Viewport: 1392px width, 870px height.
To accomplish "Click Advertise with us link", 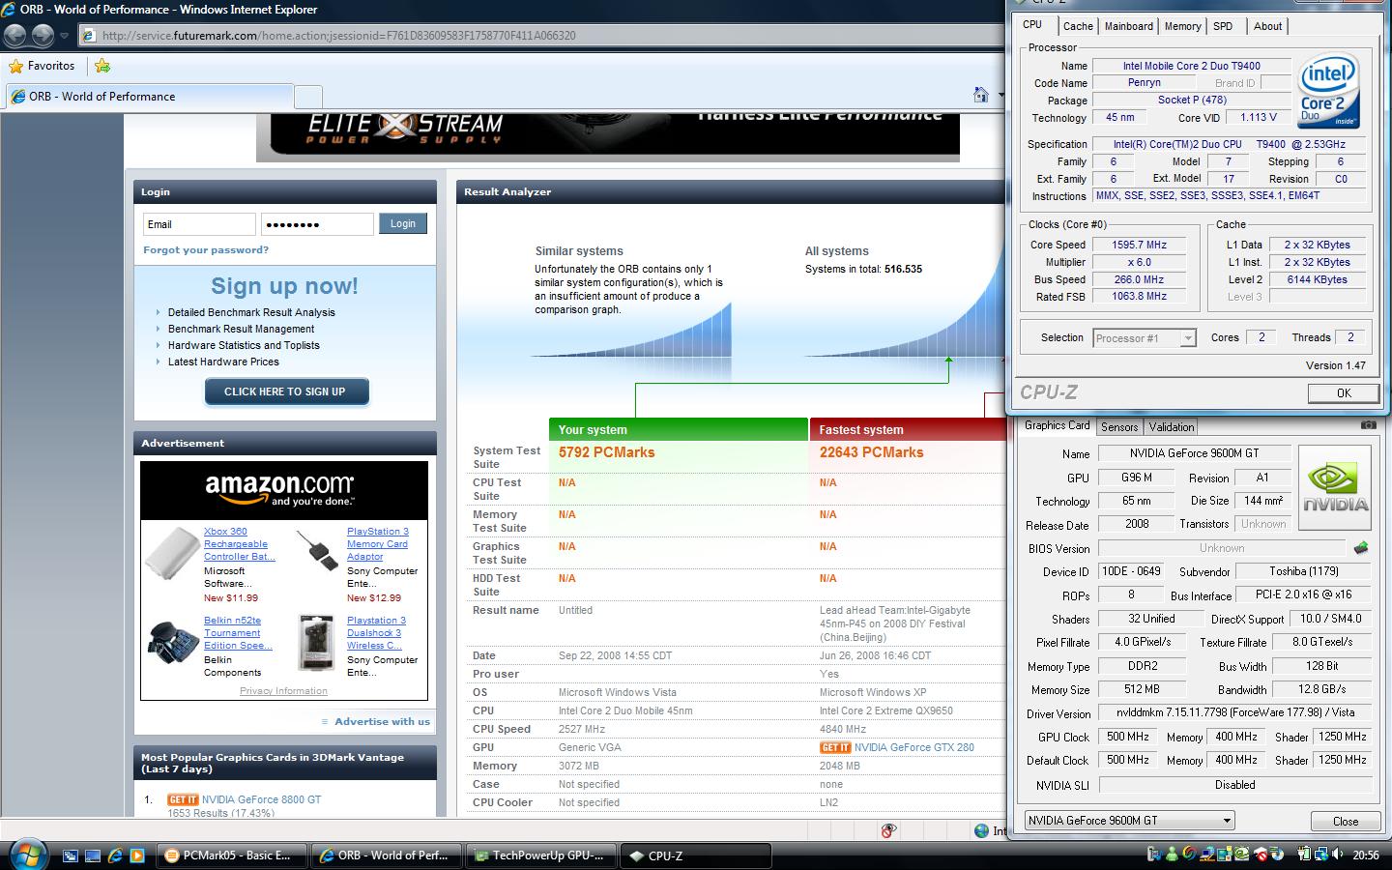I will pyautogui.click(x=382, y=721).
